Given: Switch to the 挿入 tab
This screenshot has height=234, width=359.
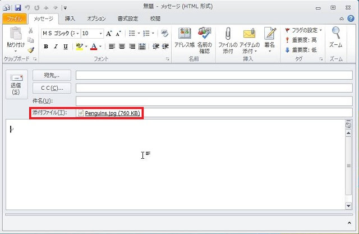Looking at the screenshot, I should click(70, 19).
